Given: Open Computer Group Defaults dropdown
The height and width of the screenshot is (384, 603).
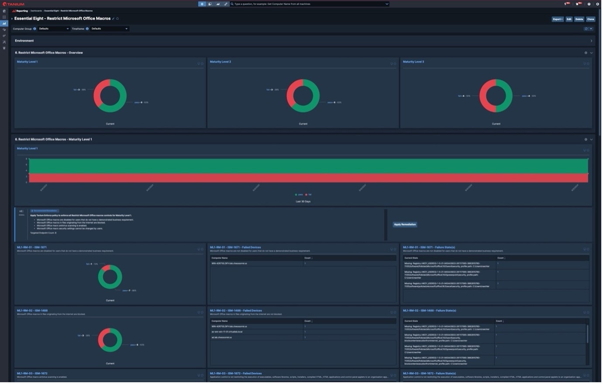Looking at the screenshot, I should click(54, 29).
